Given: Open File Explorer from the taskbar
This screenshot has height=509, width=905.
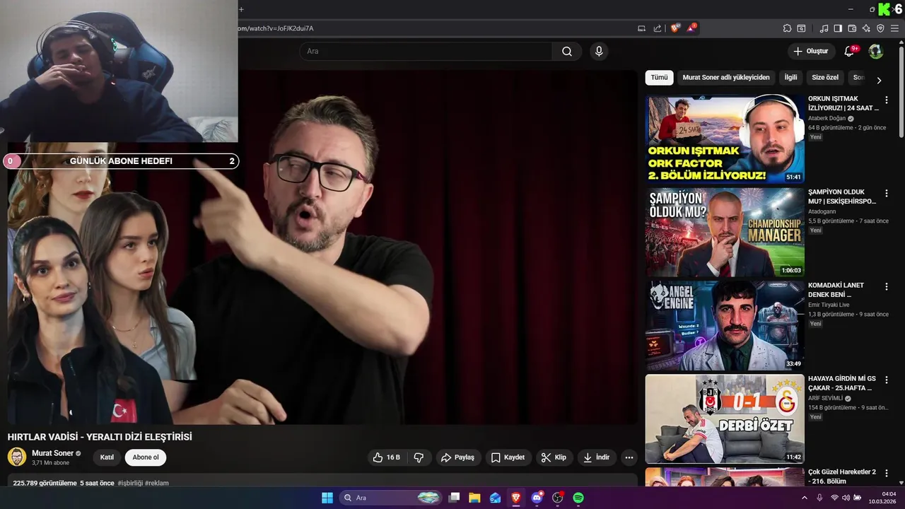Looking at the screenshot, I should tap(474, 498).
